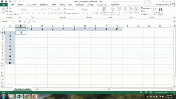The height and width of the screenshot is (99, 176).
Task: Click the Delete cells icon
Action: (131, 9)
